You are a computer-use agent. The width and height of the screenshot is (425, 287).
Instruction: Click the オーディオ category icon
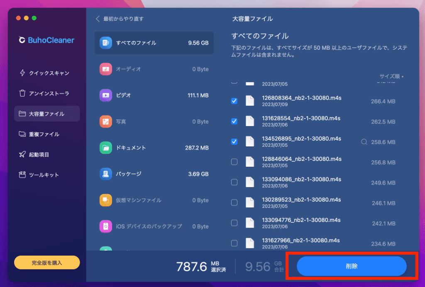(x=106, y=69)
